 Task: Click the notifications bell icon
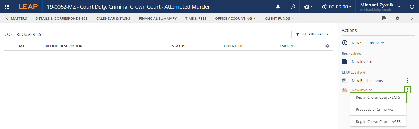pos(278,7)
